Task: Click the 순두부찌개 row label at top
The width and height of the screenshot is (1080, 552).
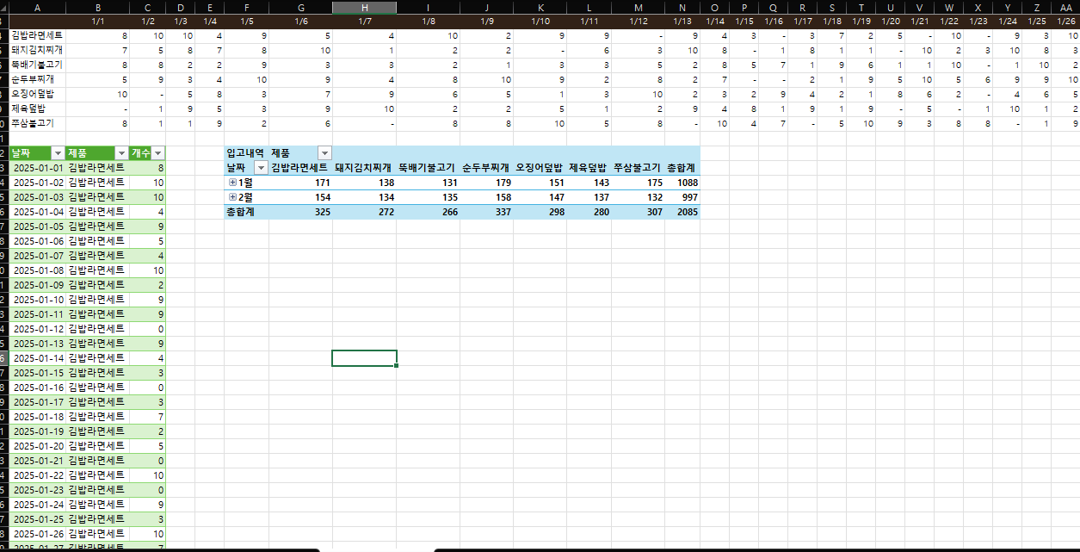Action: click(x=32, y=79)
